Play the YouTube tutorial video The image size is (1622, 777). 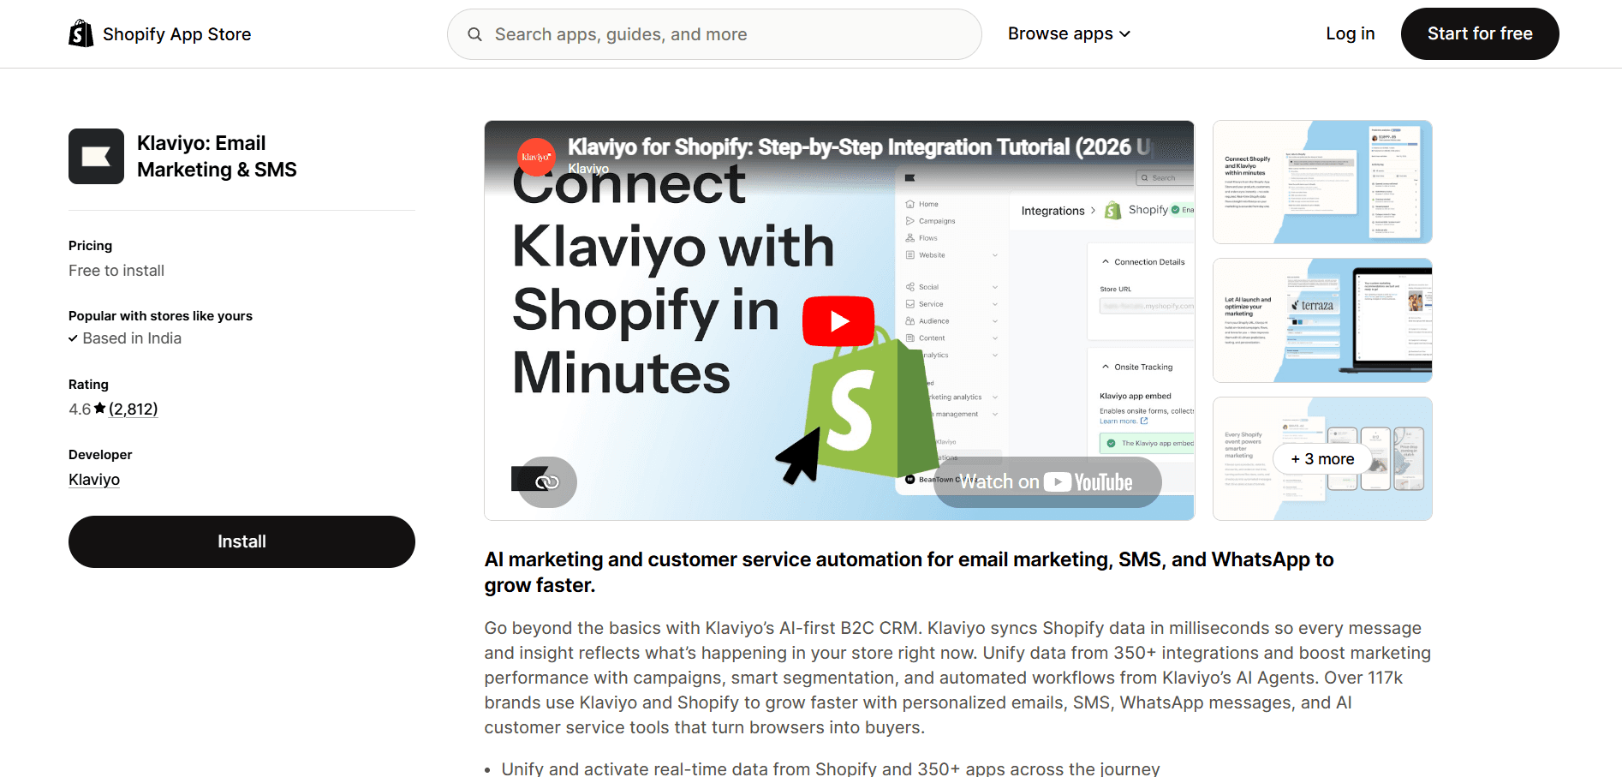pos(838,321)
